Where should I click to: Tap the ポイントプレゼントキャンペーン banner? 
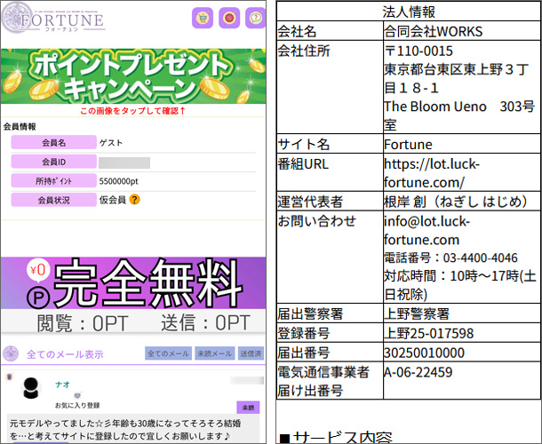133,76
